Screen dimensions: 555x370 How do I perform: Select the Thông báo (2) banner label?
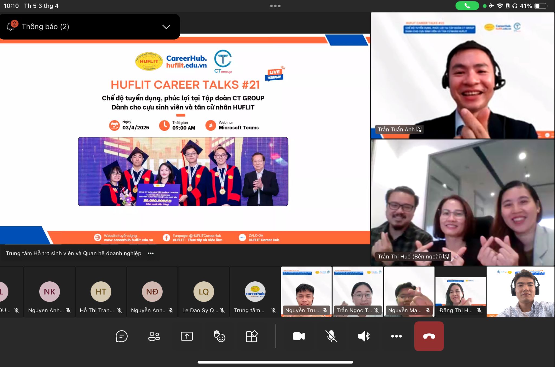click(x=45, y=27)
